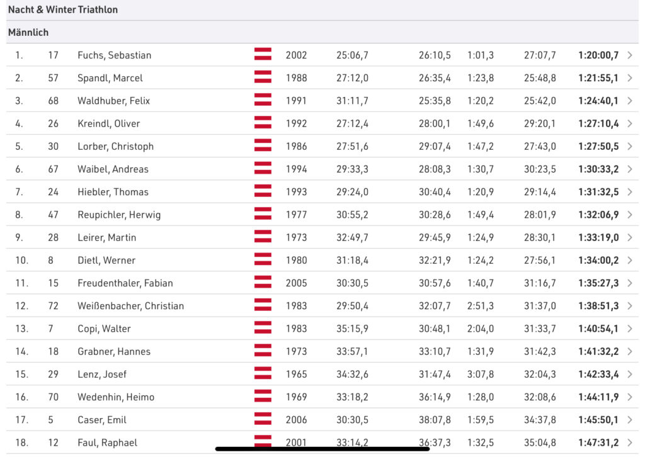Expand row arrow for Waibel, Andreas
The height and width of the screenshot is (457, 645).
[x=630, y=169]
